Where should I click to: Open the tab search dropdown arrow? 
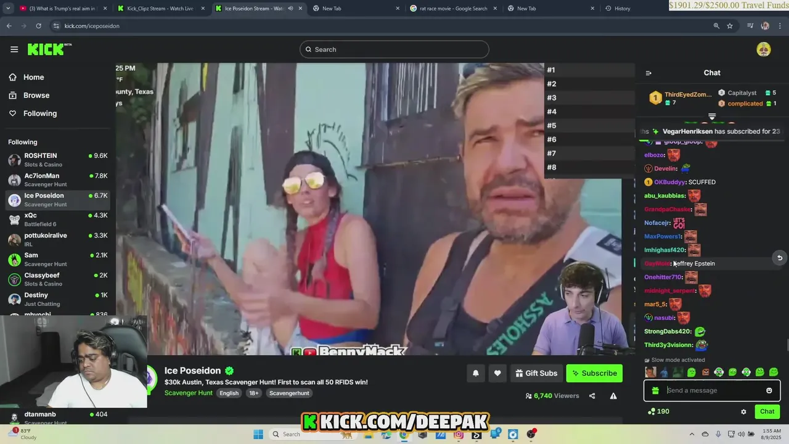(x=8, y=9)
